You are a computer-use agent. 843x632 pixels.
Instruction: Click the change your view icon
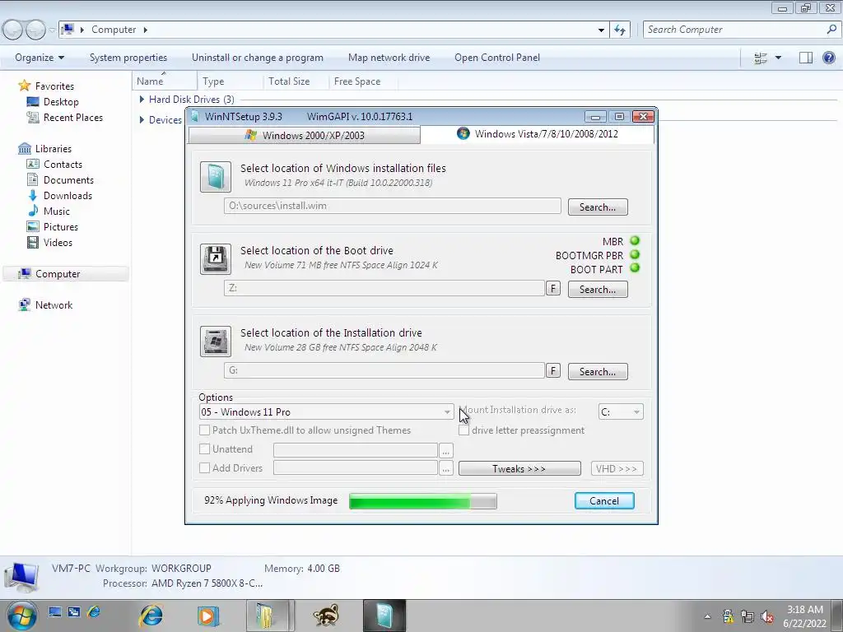[760, 58]
